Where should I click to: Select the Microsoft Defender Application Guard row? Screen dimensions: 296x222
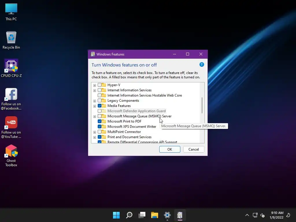[136, 111]
